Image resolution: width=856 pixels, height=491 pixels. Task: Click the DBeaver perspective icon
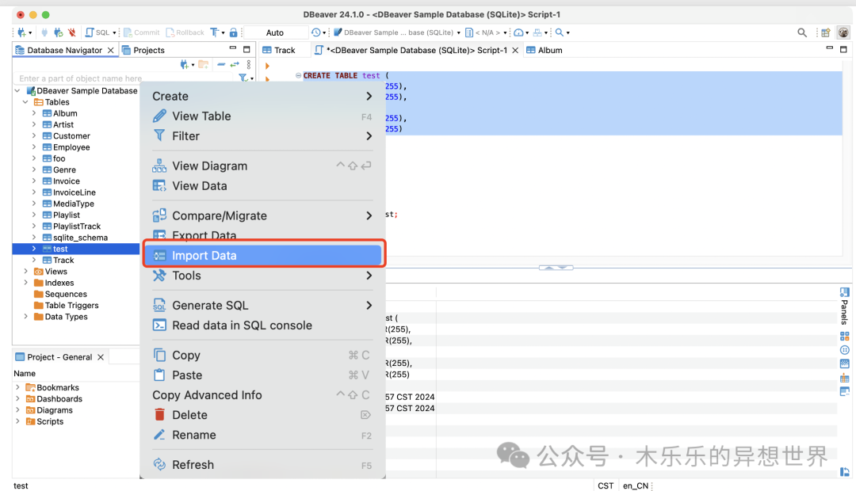click(843, 32)
